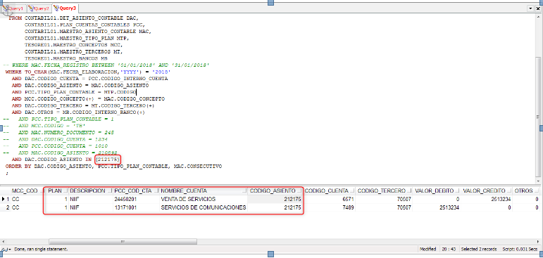Place cursor on line with (212175)
Image resolution: width=543 pixels, height=258 pixels.
[65, 160]
